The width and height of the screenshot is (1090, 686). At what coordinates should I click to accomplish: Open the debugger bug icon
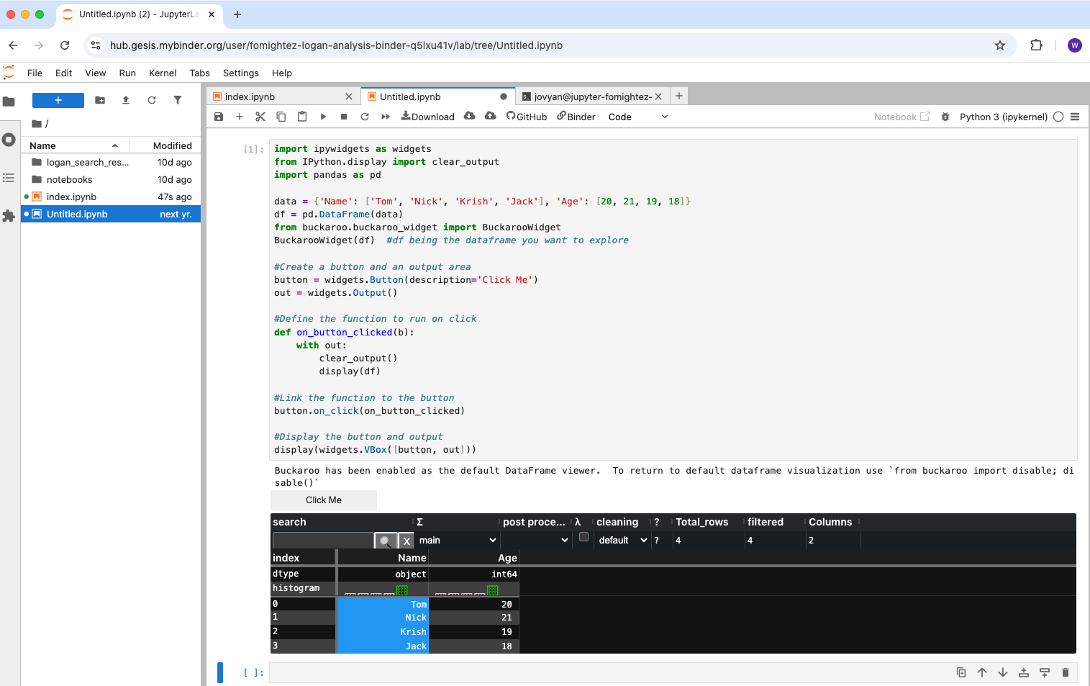(x=945, y=117)
